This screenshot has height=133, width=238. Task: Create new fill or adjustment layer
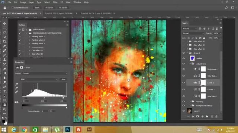(202, 116)
